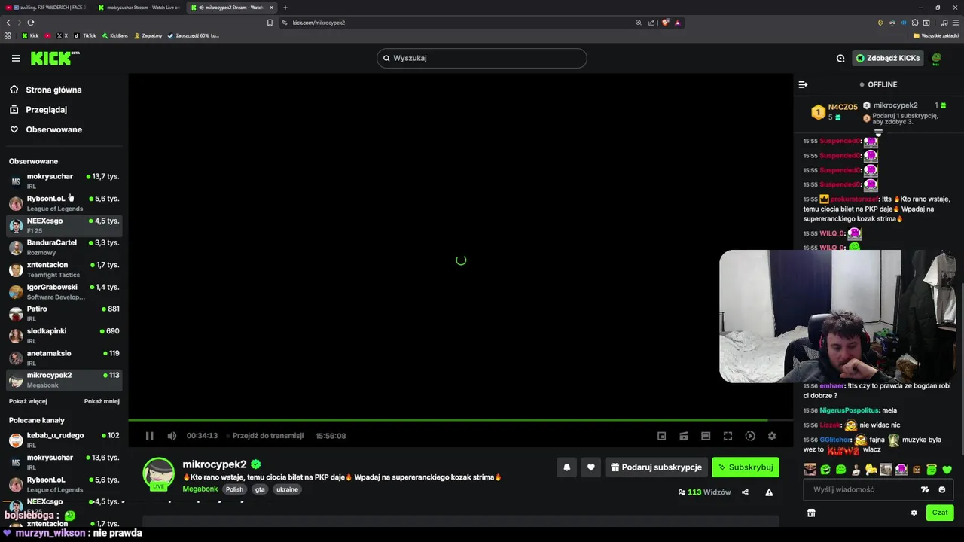The height and width of the screenshot is (542, 964).
Task: Open Patiro channel
Action: [64, 313]
